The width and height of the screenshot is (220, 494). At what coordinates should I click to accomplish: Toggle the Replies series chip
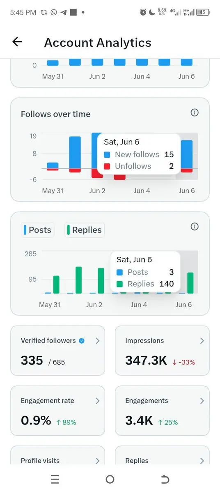85,230
